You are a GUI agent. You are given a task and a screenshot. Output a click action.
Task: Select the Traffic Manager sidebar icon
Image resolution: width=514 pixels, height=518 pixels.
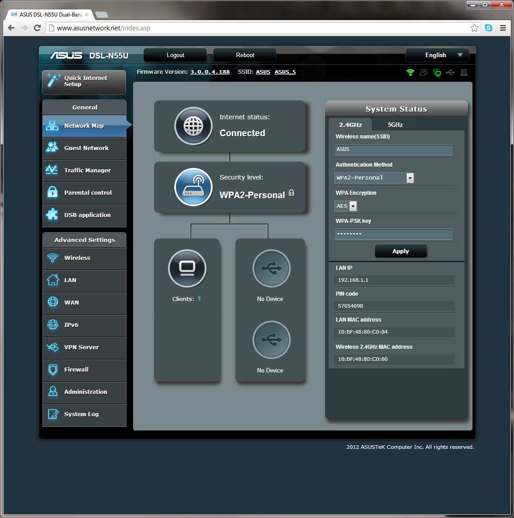click(52, 170)
